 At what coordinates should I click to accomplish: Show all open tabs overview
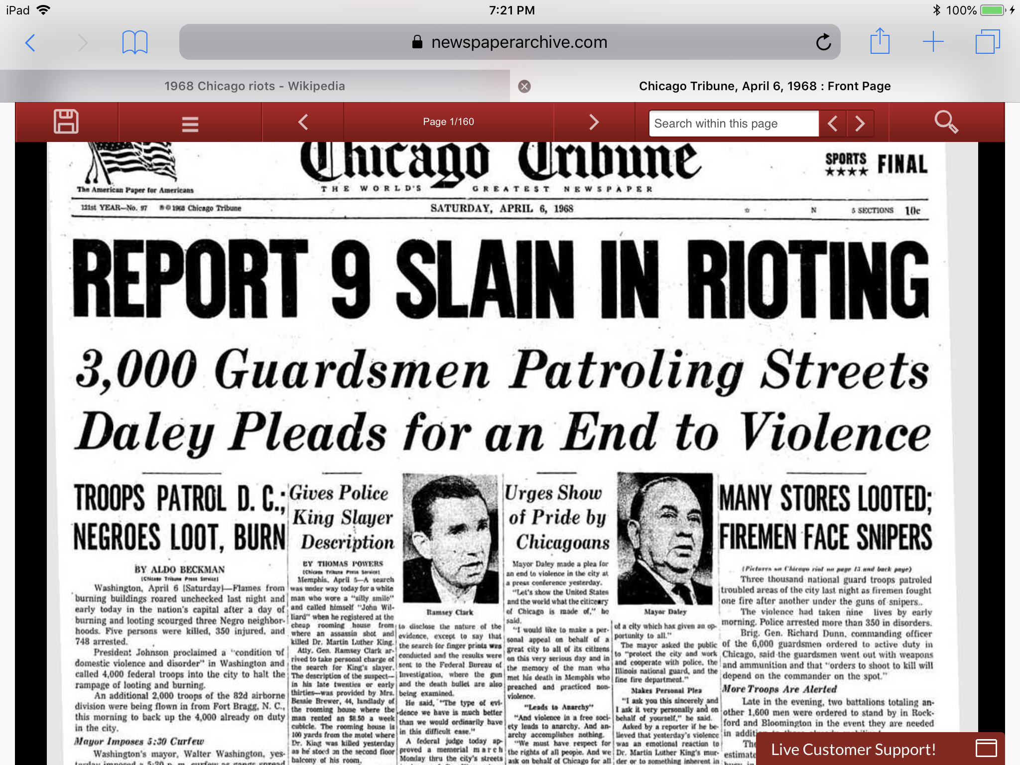[987, 42]
